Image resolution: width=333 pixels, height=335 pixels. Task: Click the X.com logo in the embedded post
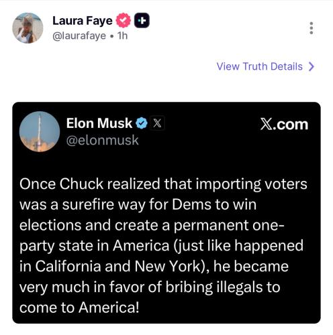coord(284,124)
